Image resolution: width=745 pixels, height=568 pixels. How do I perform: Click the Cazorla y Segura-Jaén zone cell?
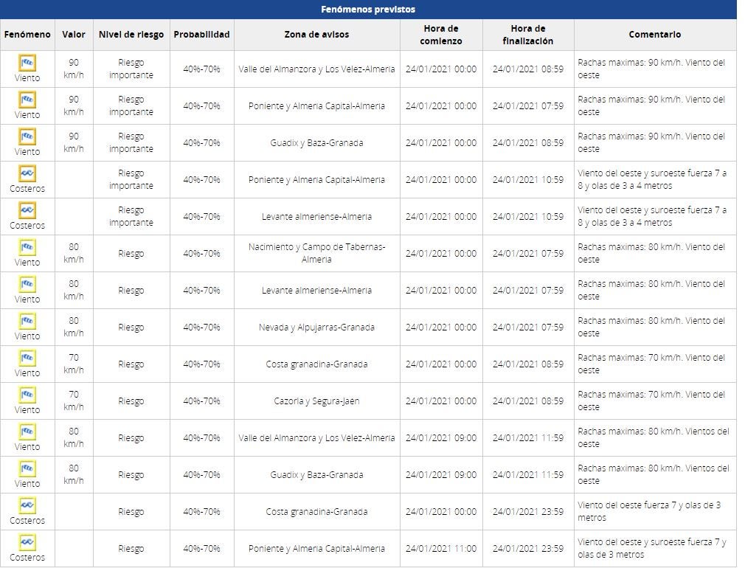click(316, 401)
